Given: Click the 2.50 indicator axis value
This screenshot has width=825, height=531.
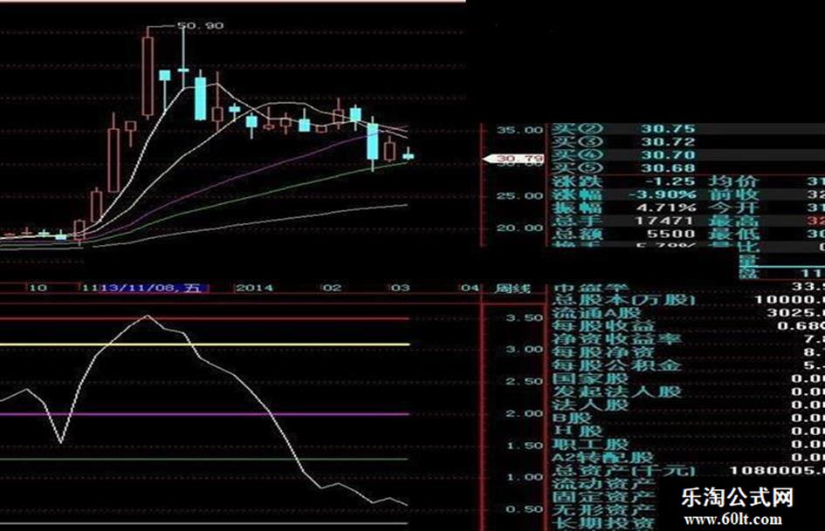Looking at the screenshot, I should 525,381.
